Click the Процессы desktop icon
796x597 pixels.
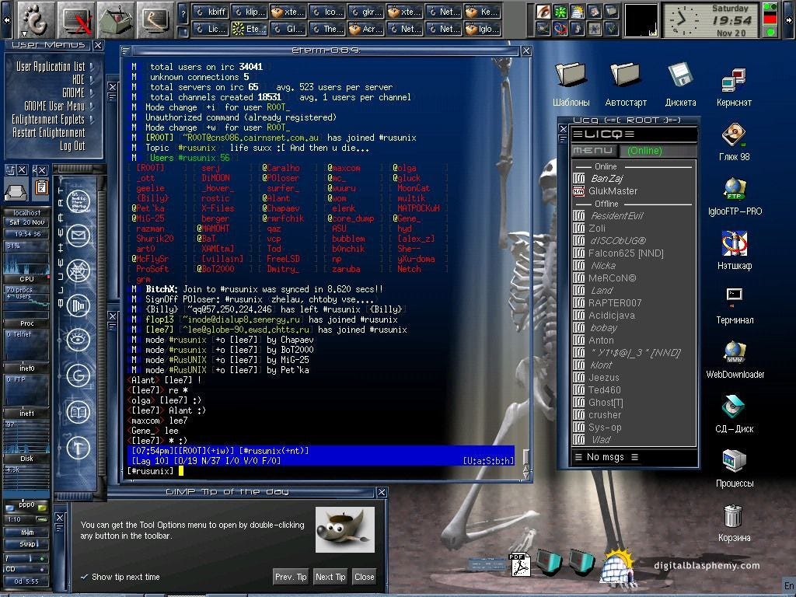pos(735,468)
